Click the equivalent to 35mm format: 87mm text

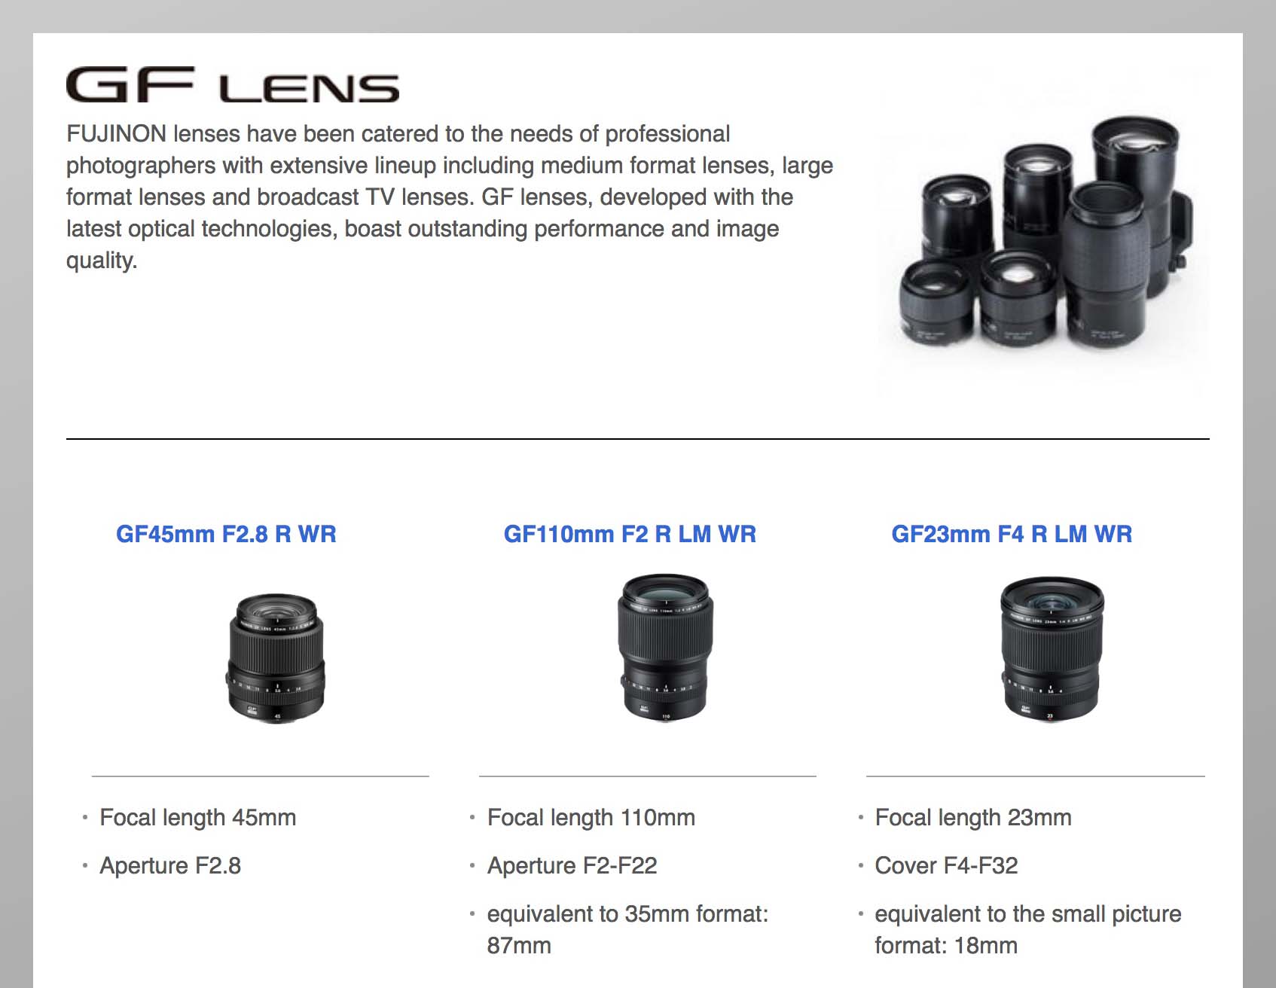coord(627,929)
